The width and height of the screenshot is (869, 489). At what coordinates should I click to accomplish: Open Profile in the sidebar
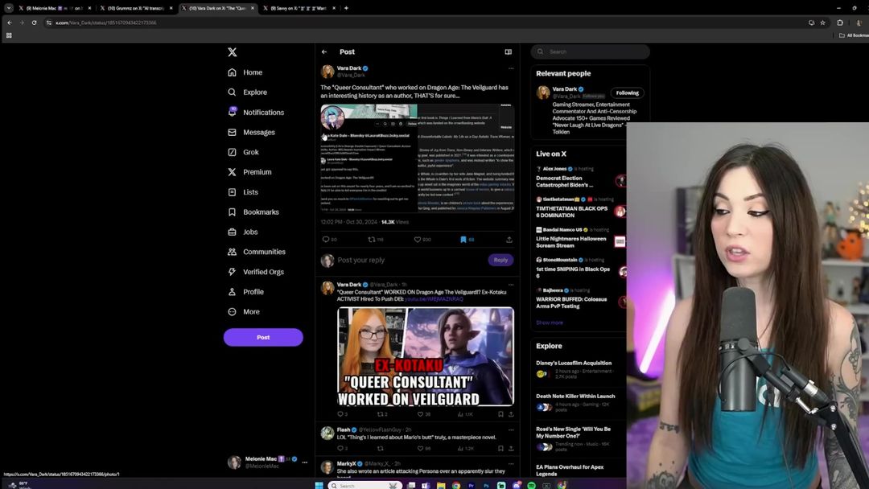pyautogui.click(x=245, y=292)
